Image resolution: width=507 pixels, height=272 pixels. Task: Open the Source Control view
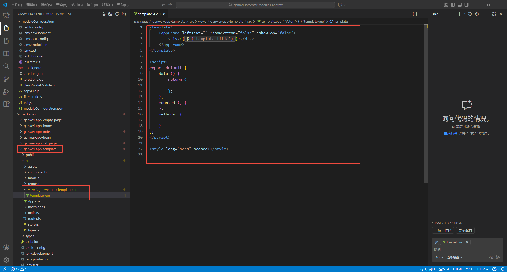(x=6, y=79)
